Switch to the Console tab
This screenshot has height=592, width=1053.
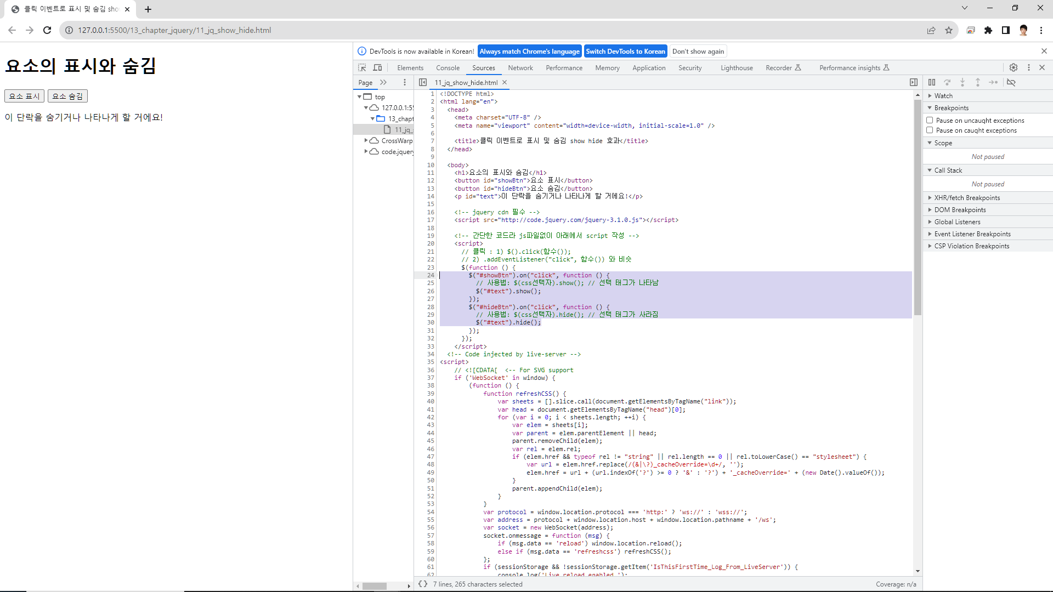[448, 68]
